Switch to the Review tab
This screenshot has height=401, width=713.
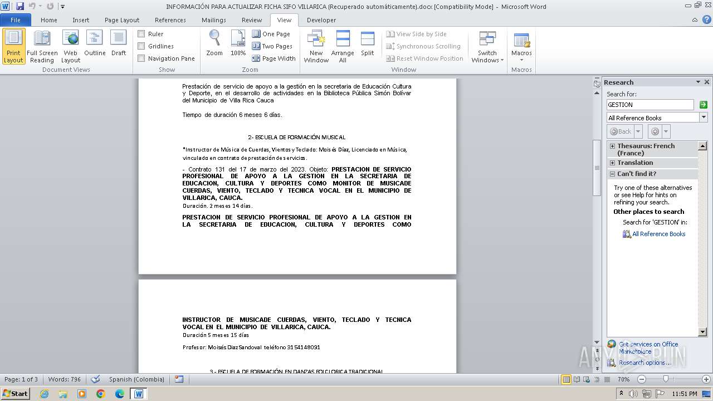click(x=252, y=20)
